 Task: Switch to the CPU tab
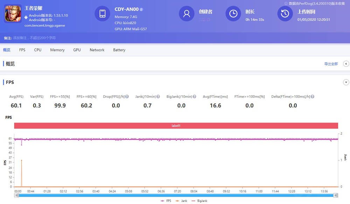click(37, 50)
